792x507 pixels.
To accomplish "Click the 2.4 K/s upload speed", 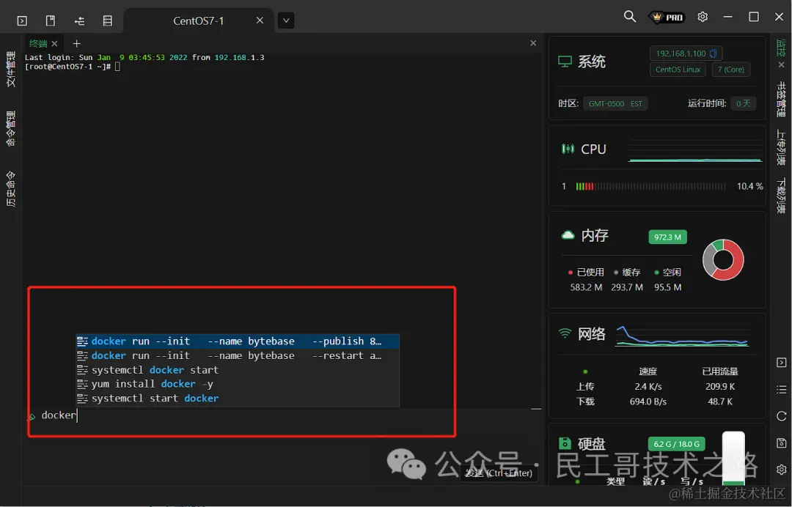I will click(648, 387).
